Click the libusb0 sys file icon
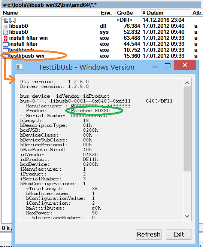The height and width of the screenshot is (247, 203). (x=6, y=32)
